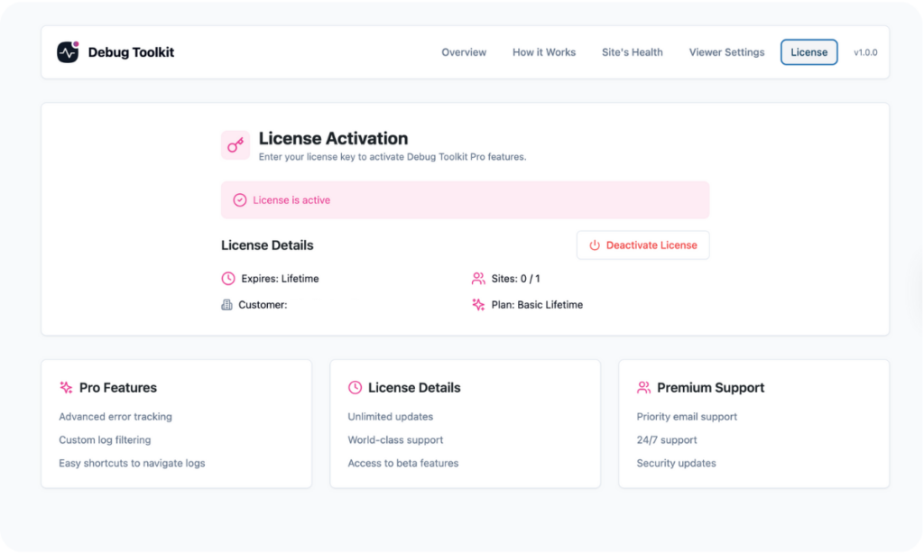Select the License tab
Viewport: 924px width, 554px height.
pos(808,51)
